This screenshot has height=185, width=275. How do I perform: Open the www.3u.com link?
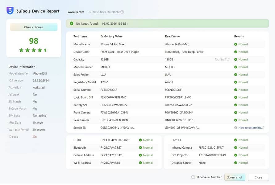76,12
